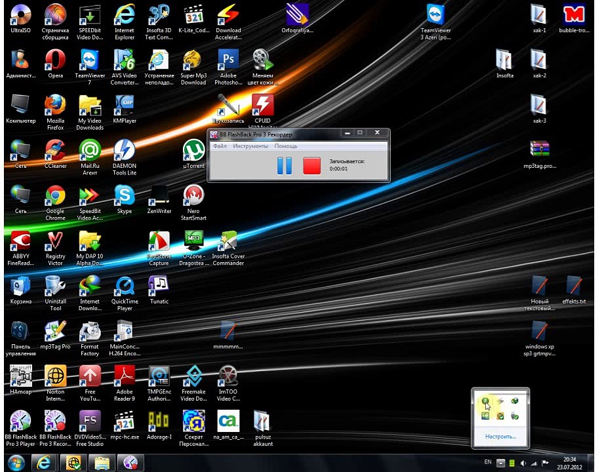
Task: Open the EN language indicator
Action: coord(488,462)
